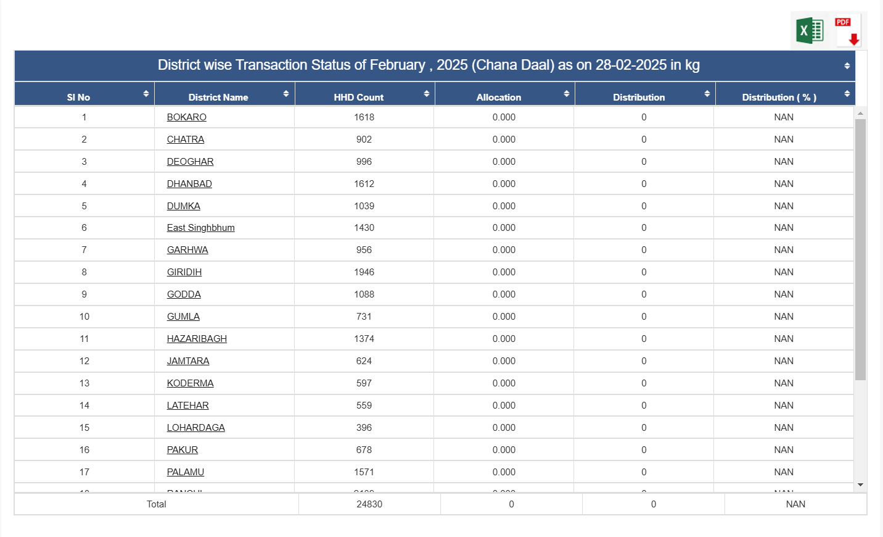The height and width of the screenshot is (537, 883).
Task: Click scrollbar up arrow
Action: (x=860, y=113)
